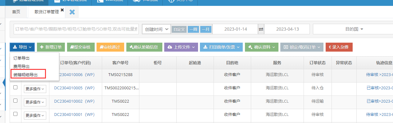Click the end date field 2023-04-13
Screen dimensions: 393x123
coord(287,29)
